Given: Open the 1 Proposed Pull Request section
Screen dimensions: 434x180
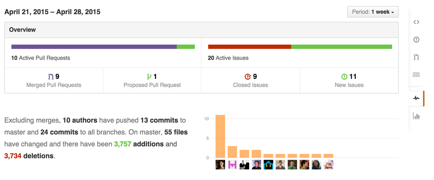Looking at the screenshot, I should click(152, 80).
